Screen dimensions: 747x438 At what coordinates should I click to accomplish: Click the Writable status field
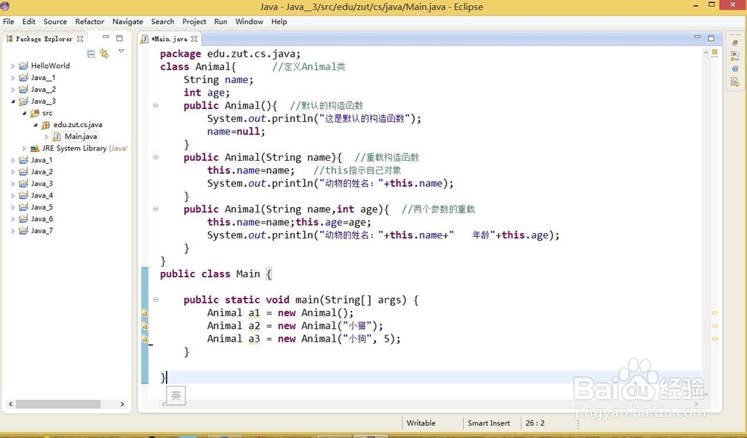coord(421,423)
